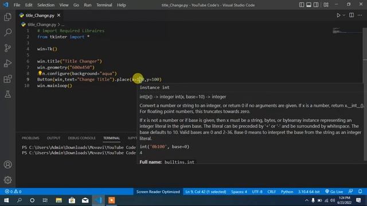Open the Help menu
The height and width of the screenshot is (206, 367).
121,5
